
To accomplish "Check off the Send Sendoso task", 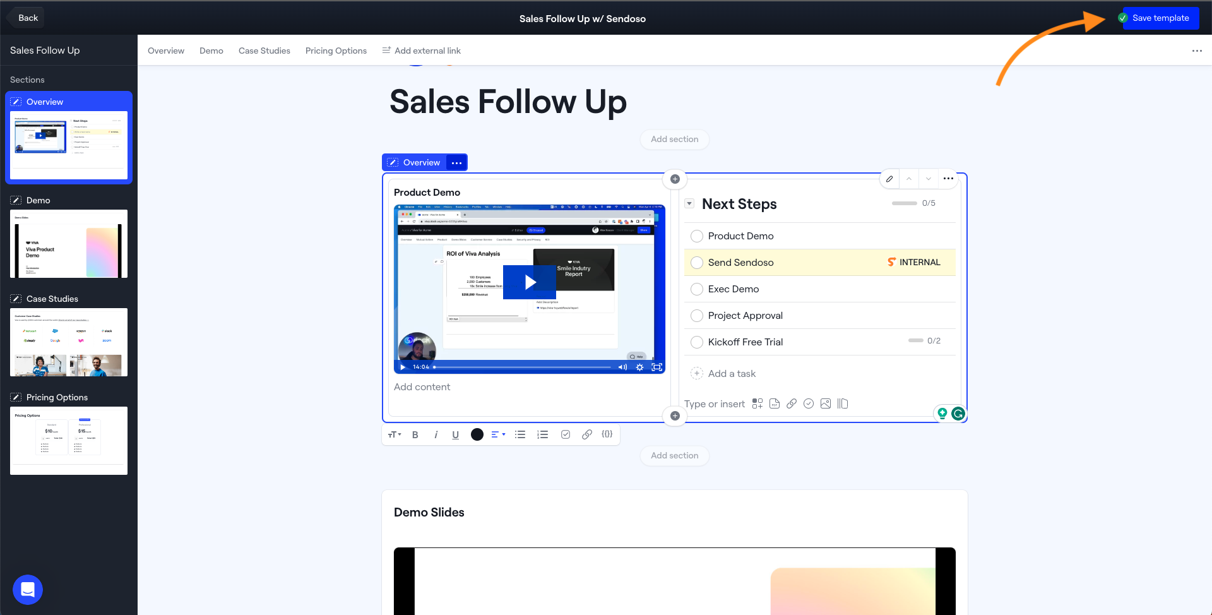I will 697,263.
